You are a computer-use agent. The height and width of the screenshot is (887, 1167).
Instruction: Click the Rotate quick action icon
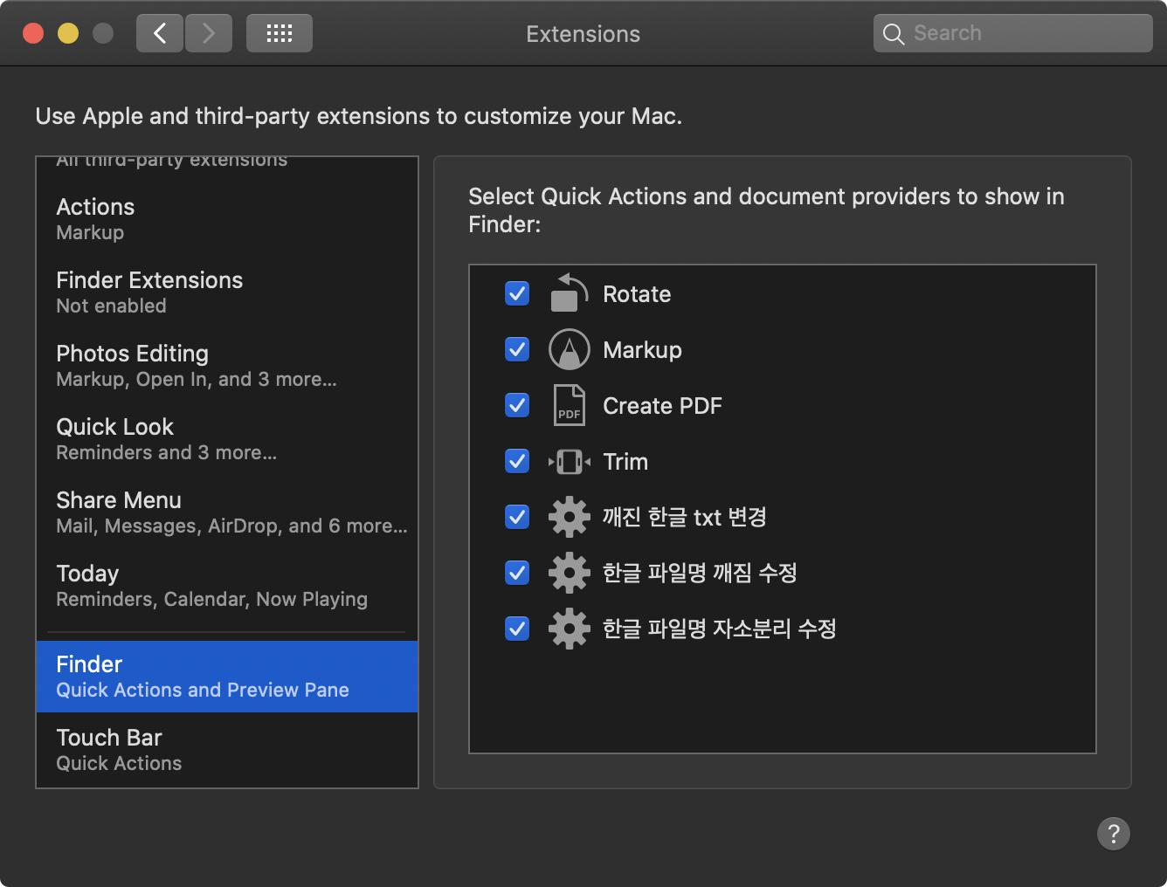(x=569, y=294)
